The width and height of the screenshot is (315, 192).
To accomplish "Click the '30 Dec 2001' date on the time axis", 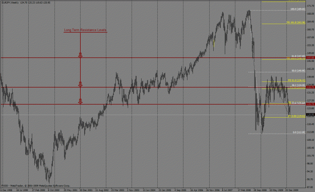I will tap(86, 190).
